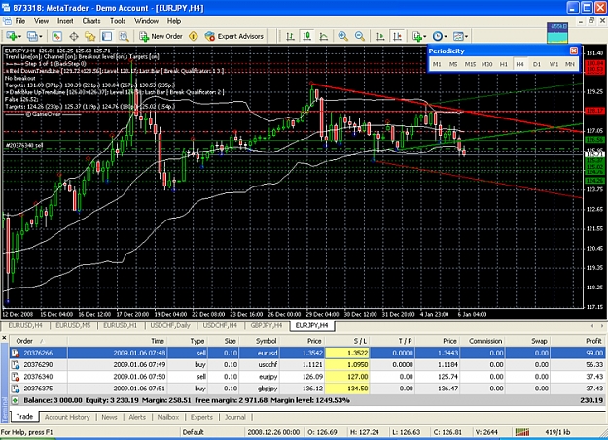Toggle the Expert Advisors button
Viewport: 608px width, 440px height.
[x=234, y=36]
